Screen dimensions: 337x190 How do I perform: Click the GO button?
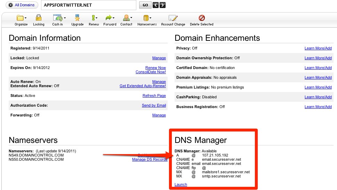point(145,5)
